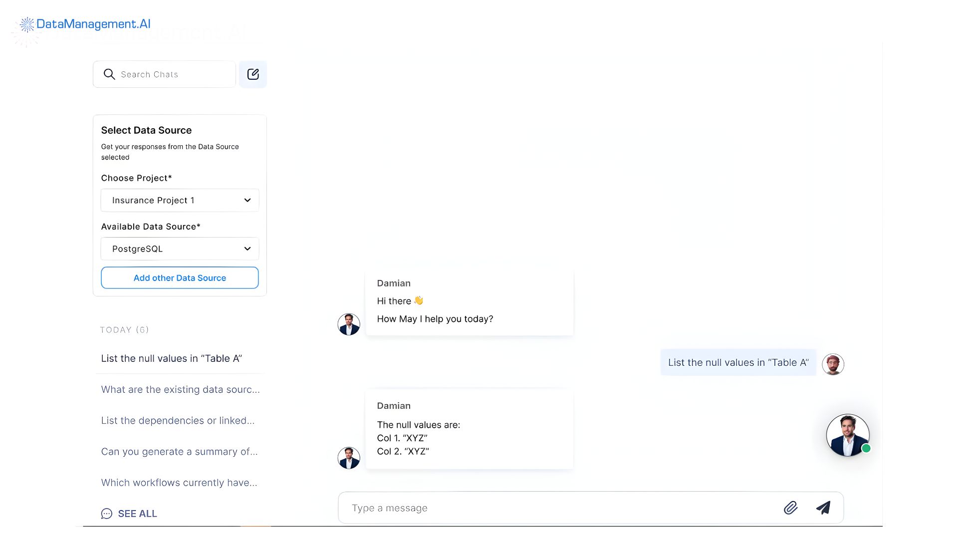Click the attachment paperclip icon
Screen dimensions: 958x539
click(x=791, y=508)
